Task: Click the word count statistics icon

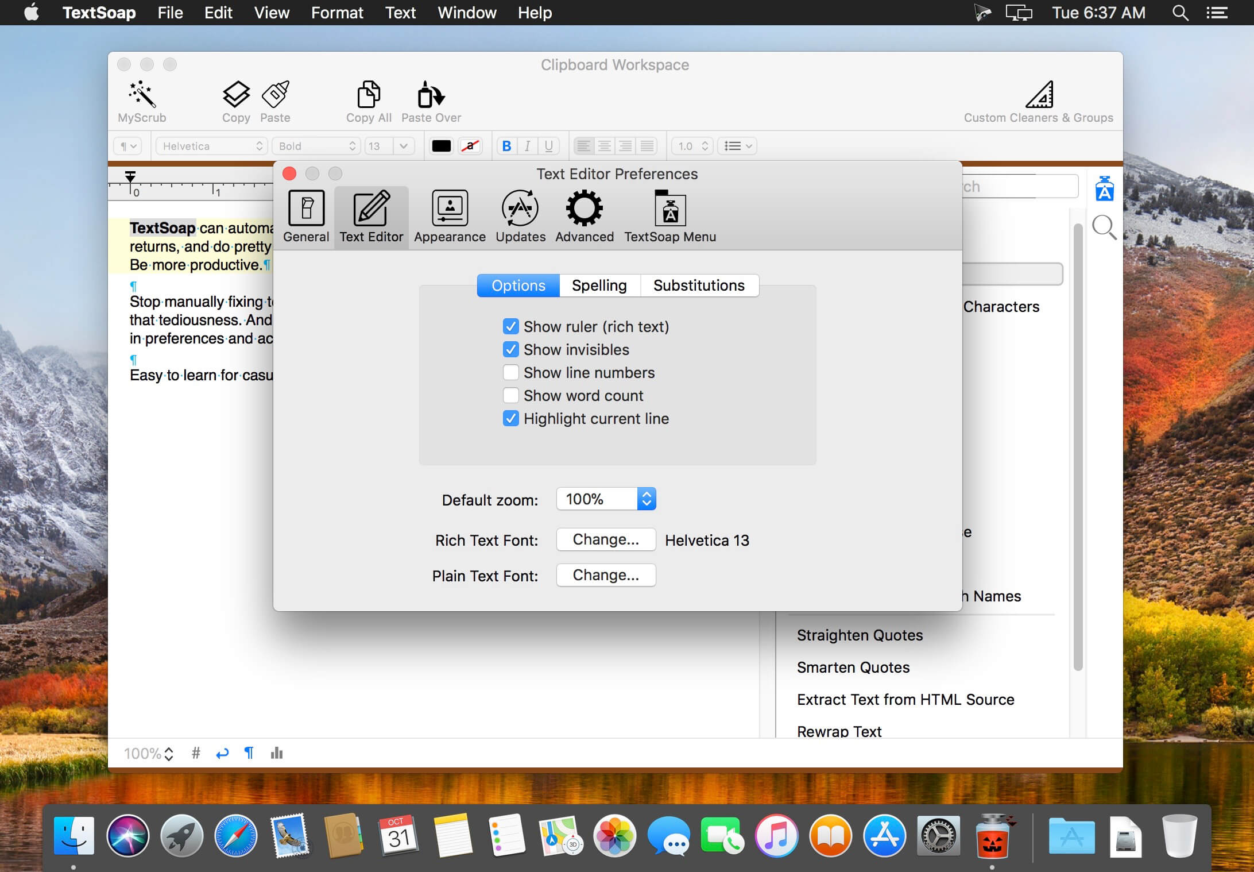Action: point(276,753)
